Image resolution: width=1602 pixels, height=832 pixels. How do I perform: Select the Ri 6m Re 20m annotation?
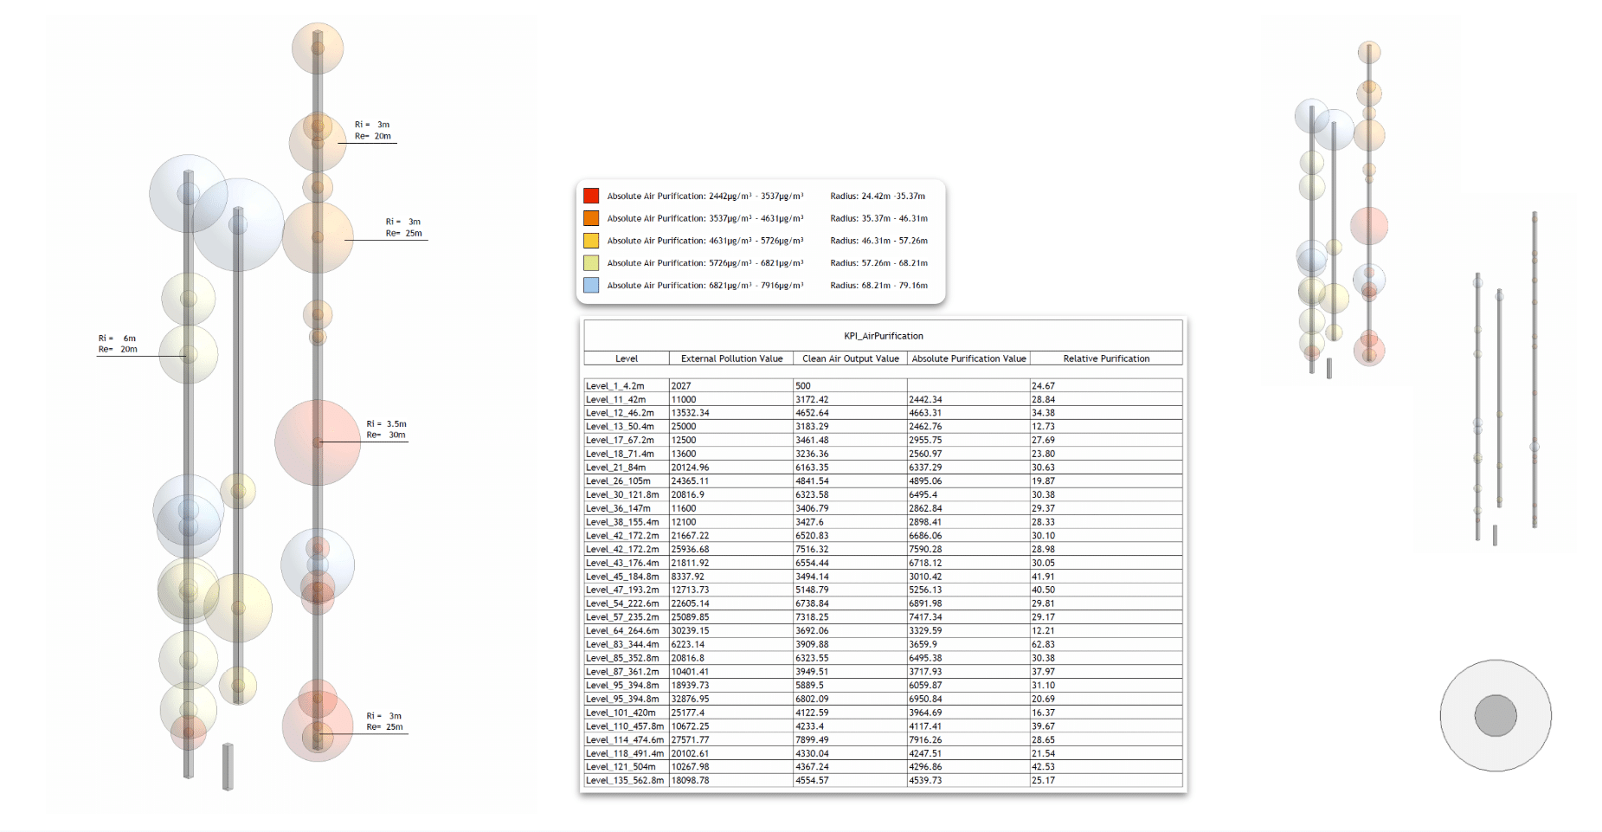click(118, 344)
